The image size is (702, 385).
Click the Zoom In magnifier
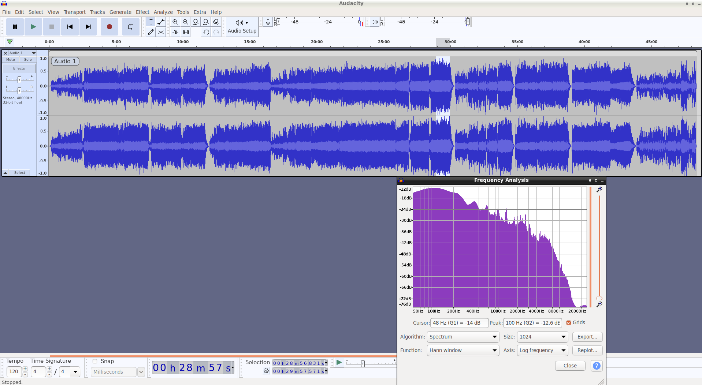175,22
